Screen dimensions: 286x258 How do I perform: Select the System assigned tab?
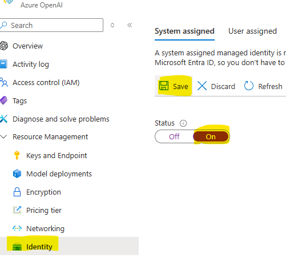tap(184, 31)
